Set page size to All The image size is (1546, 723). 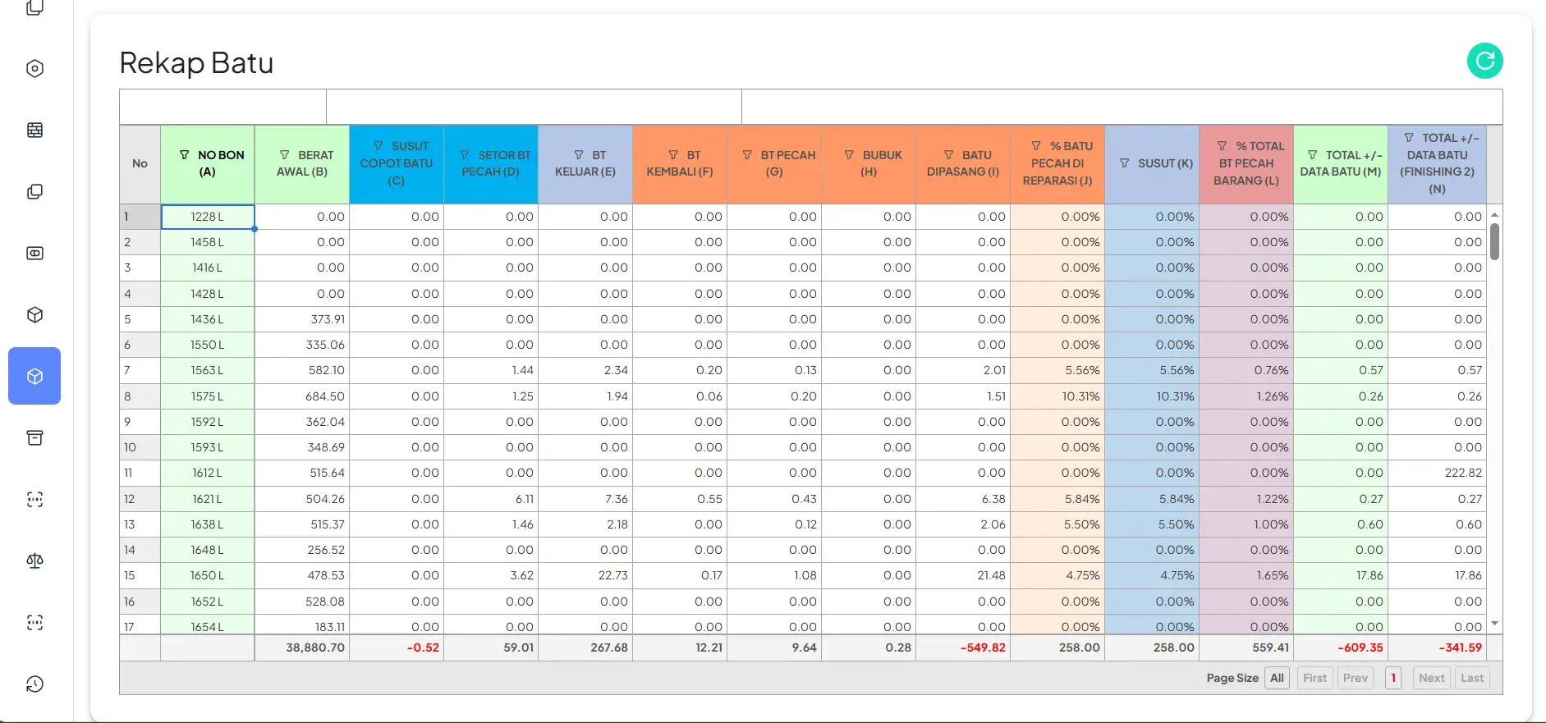[1277, 678]
